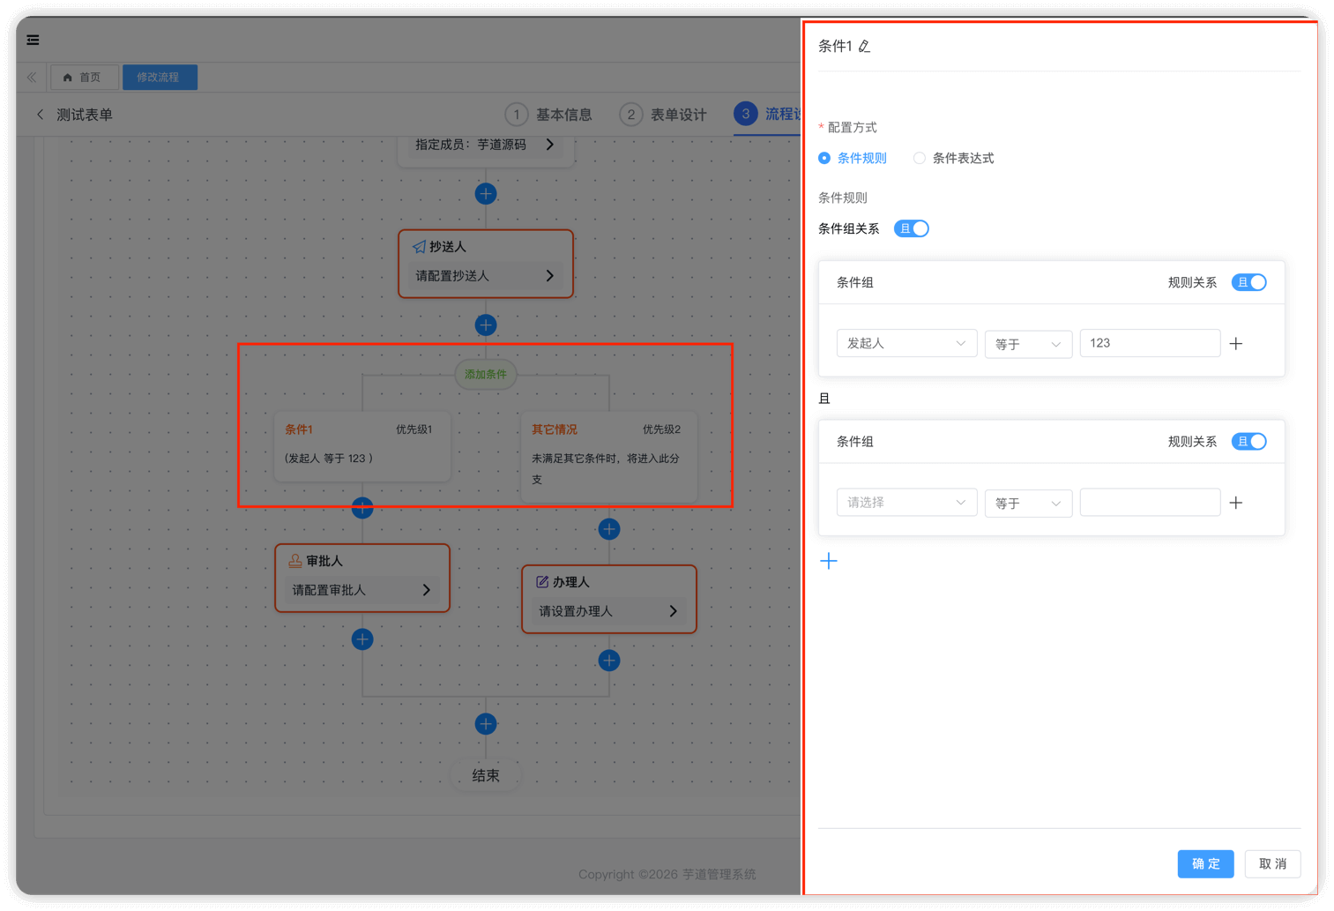Image resolution: width=1334 pixels, height=911 pixels.
Task: Switch to the 首页 tab
Action: (x=84, y=78)
